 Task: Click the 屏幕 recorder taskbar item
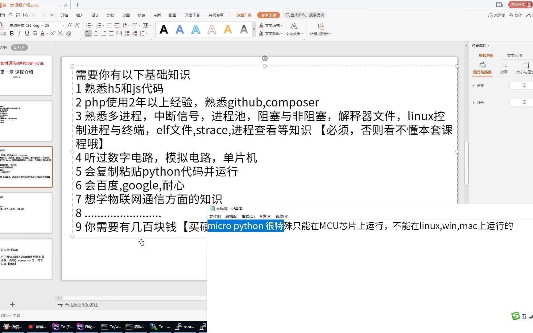(x=37, y=327)
